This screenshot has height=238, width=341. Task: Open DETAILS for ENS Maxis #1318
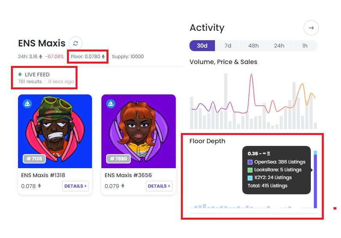(75, 186)
